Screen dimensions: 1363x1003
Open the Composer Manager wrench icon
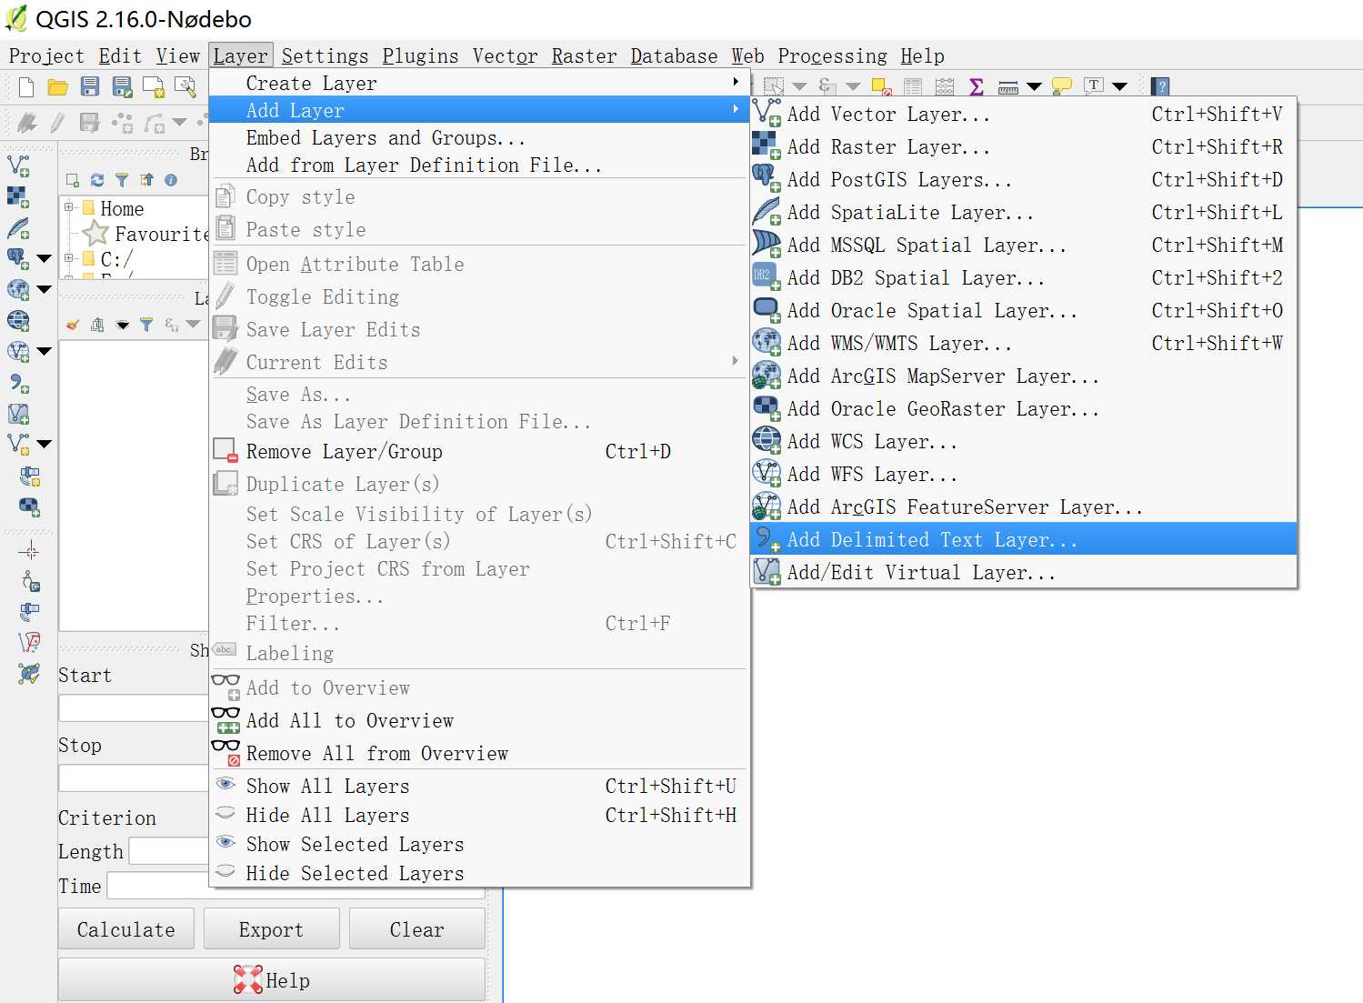185,87
